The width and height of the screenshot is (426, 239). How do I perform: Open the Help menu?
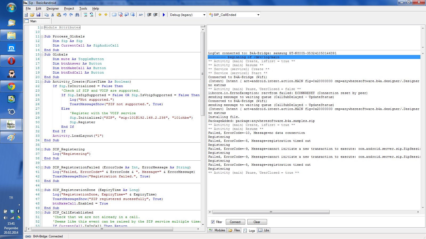96,8
